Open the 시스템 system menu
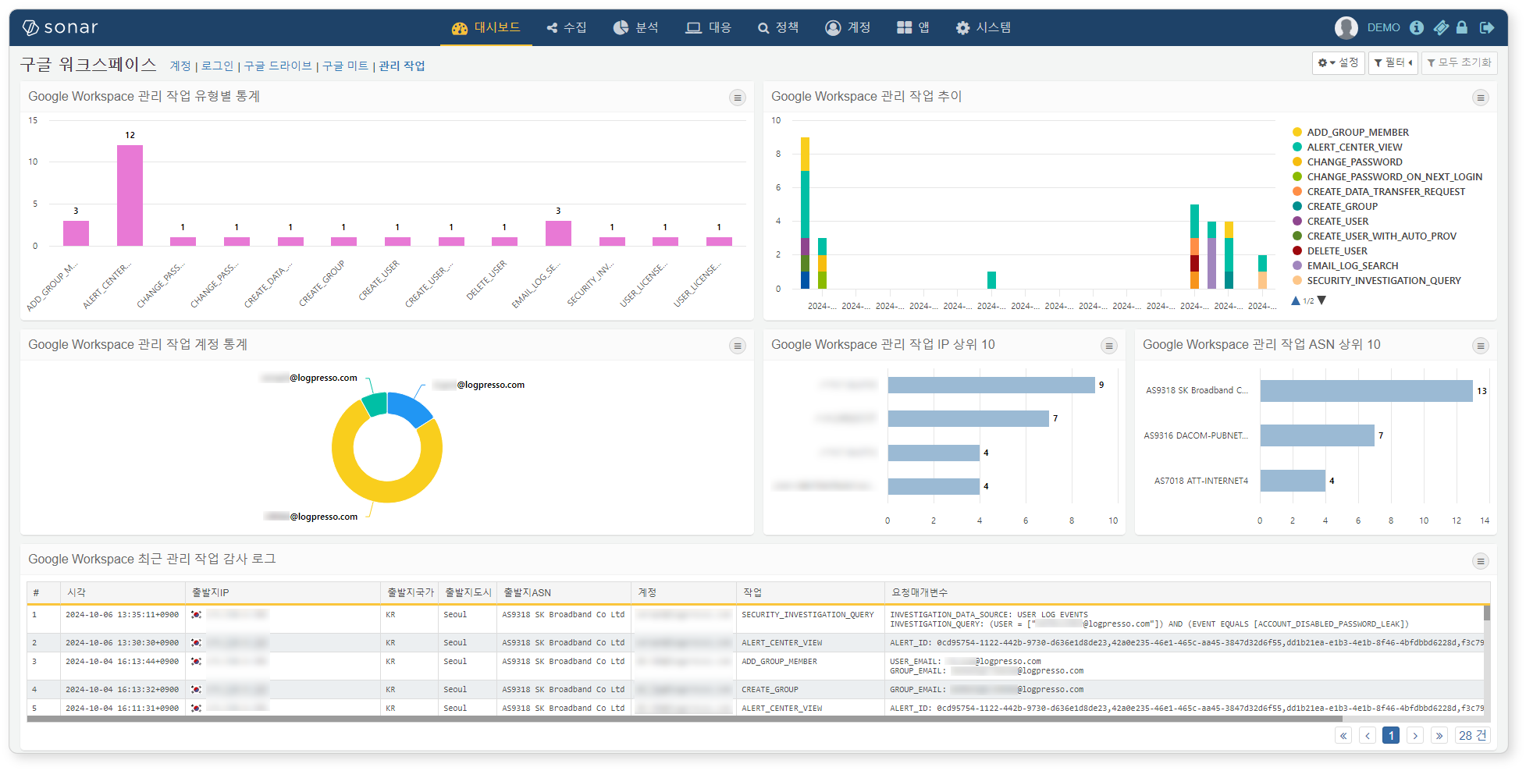The height and width of the screenshot is (771, 1526). [984, 27]
